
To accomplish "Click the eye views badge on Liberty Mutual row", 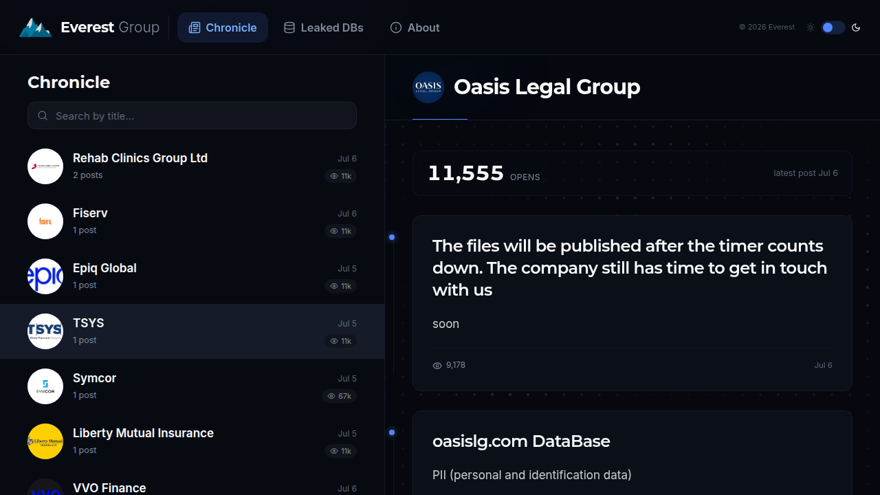I will pos(341,451).
